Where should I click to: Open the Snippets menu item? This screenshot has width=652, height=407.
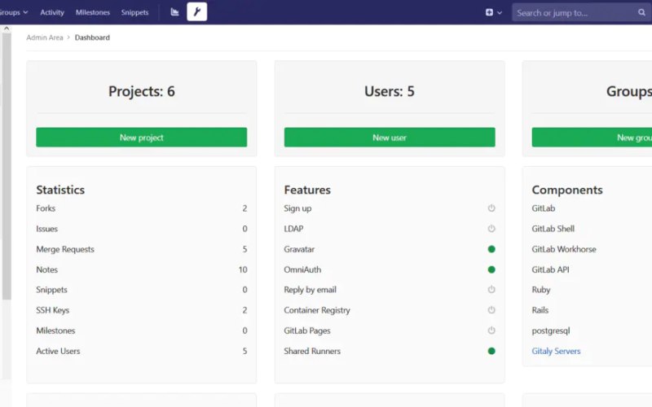(134, 12)
